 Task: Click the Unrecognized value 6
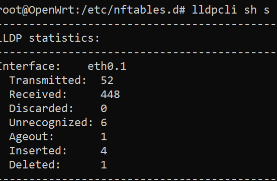104,123
